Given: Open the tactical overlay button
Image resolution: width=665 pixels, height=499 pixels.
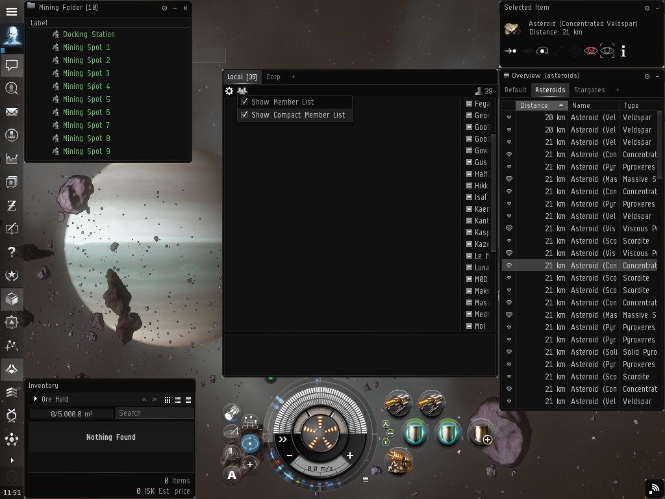Looking at the screenshot, I should point(250,421).
